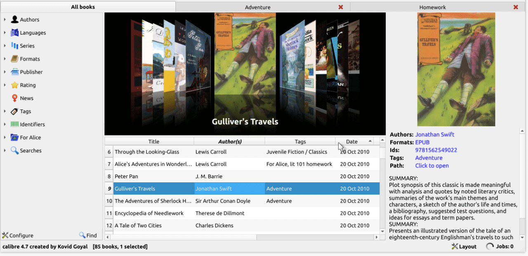Expand the Languages category
The image size is (528, 256).
pyautogui.click(x=5, y=33)
